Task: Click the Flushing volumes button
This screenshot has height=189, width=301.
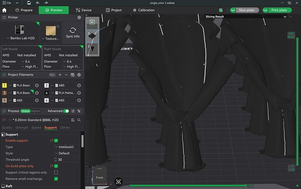Action: [52, 75]
